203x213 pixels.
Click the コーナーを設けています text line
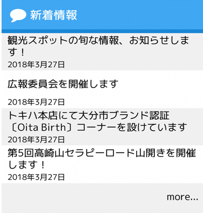coord(132,127)
